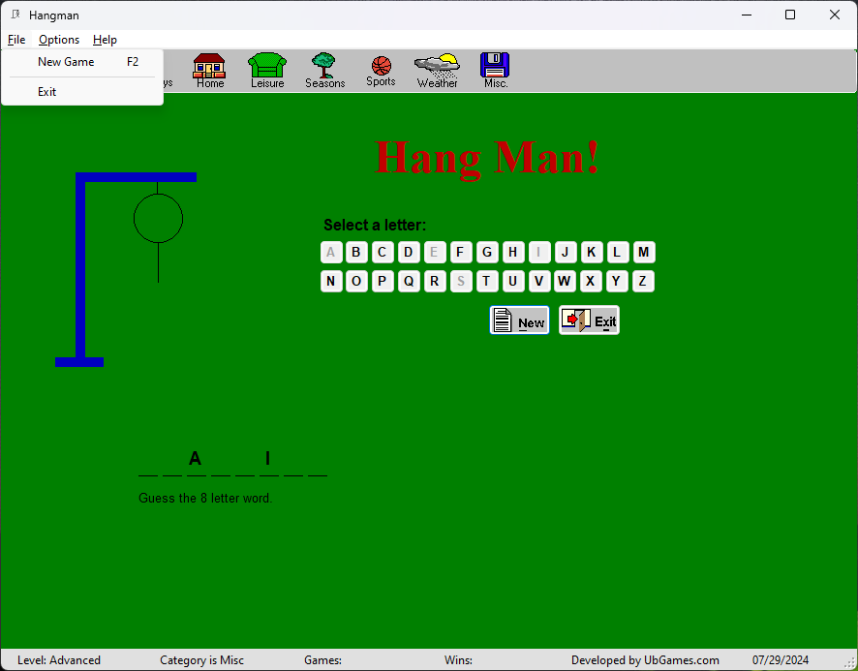Pick letter N on the keyboard
This screenshot has width=858, height=671.
point(331,282)
